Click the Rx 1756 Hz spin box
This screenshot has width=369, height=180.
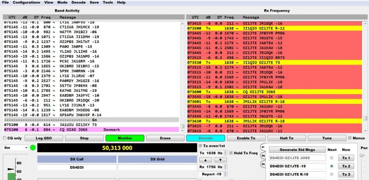[x=214, y=167]
